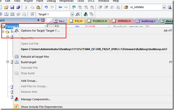Choose Add Group... in context menu
This screenshot has height=110, width=174.
coord(93,81)
